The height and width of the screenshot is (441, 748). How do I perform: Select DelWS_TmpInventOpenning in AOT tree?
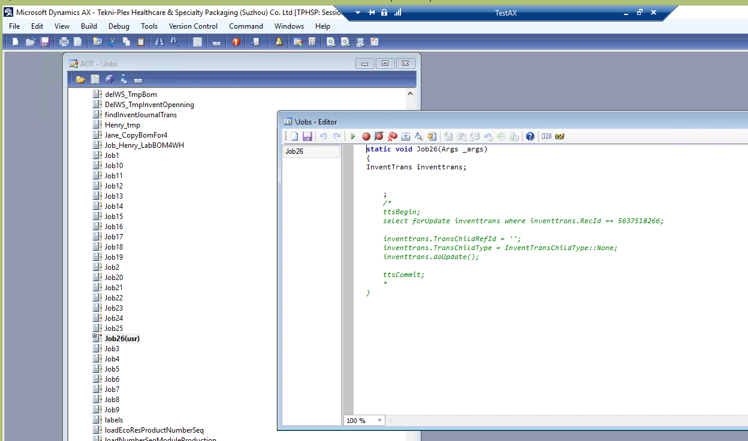(x=149, y=105)
